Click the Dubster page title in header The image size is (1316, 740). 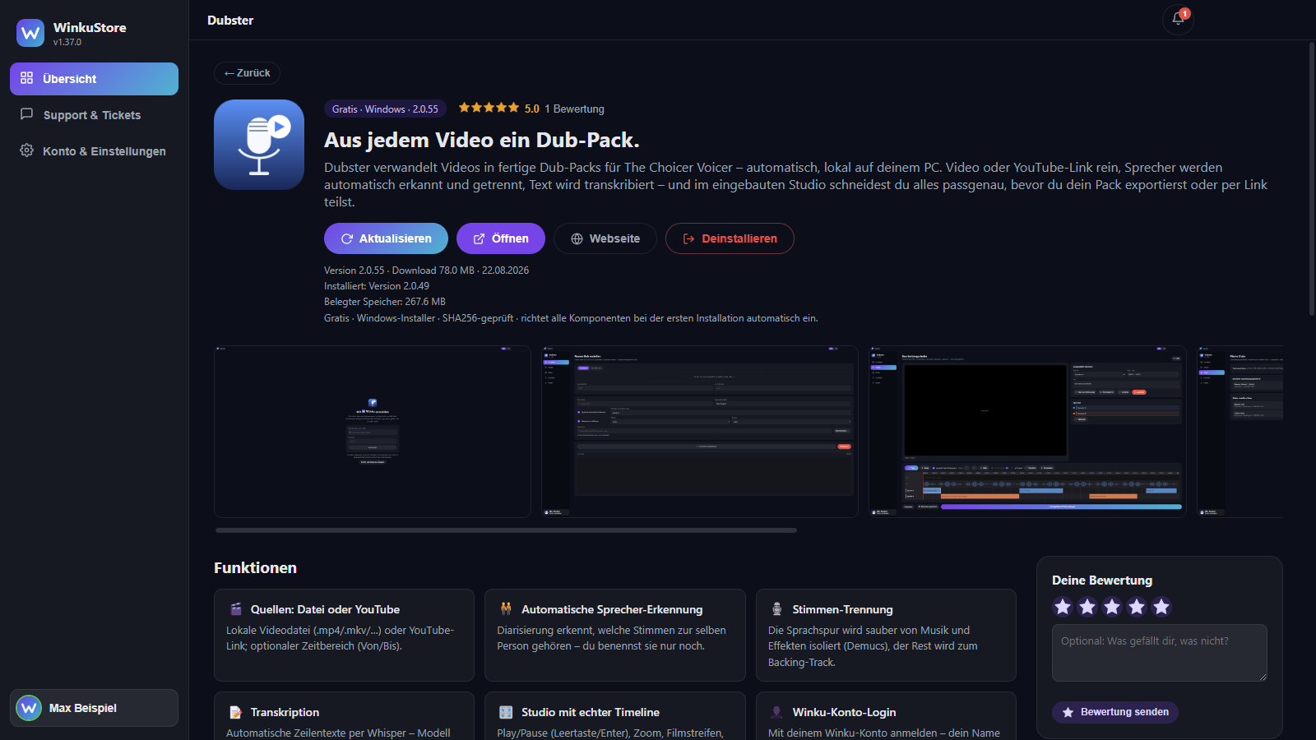coord(230,20)
